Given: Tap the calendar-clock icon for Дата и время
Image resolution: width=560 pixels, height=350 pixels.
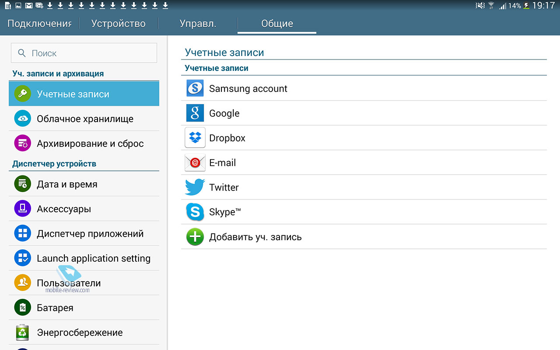Looking at the screenshot, I should [22, 184].
